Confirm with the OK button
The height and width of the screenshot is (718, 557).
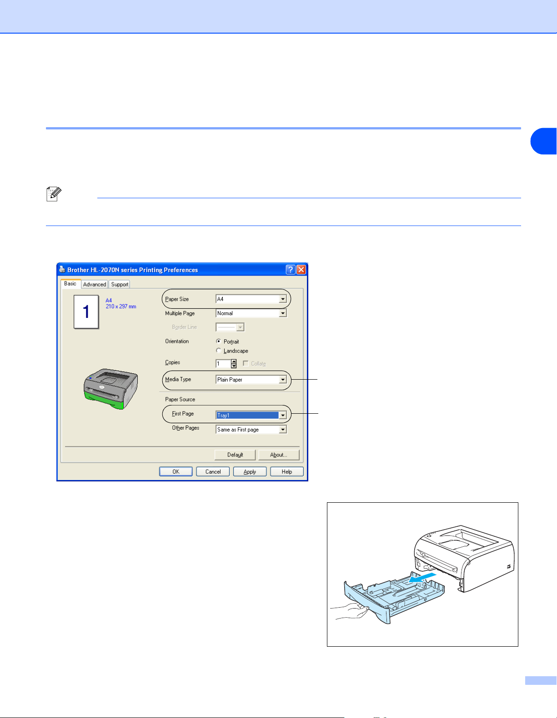pyautogui.click(x=176, y=472)
